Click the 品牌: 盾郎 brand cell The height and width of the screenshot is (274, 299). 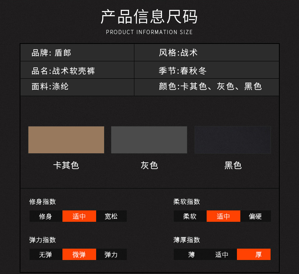click(77, 53)
